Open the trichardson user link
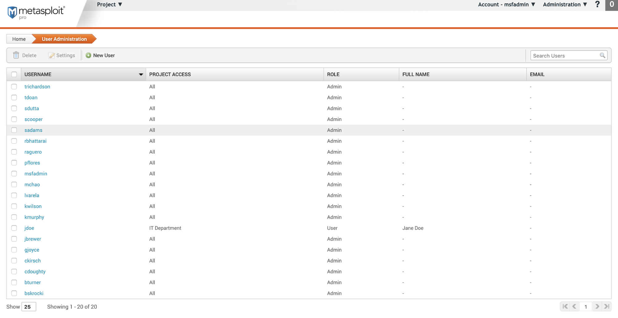Screen dimensions: 618x318 tap(37, 87)
